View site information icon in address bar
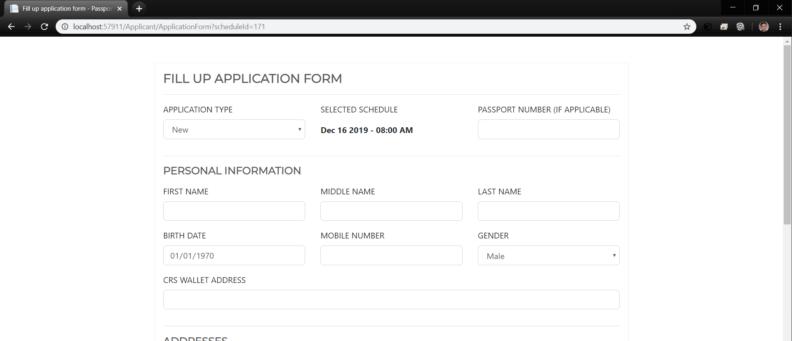 [x=65, y=27]
